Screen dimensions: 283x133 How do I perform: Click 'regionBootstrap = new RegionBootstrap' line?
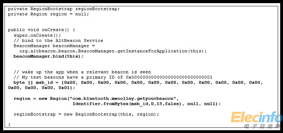pyautogui.click(x=86, y=114)
